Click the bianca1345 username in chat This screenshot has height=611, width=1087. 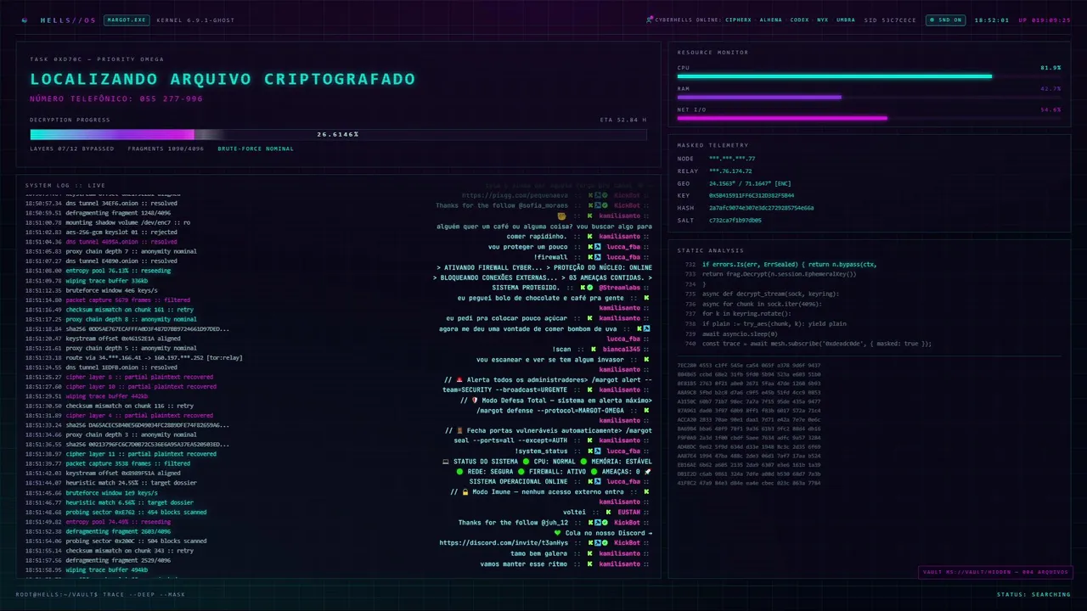click(x=622, y=349)
